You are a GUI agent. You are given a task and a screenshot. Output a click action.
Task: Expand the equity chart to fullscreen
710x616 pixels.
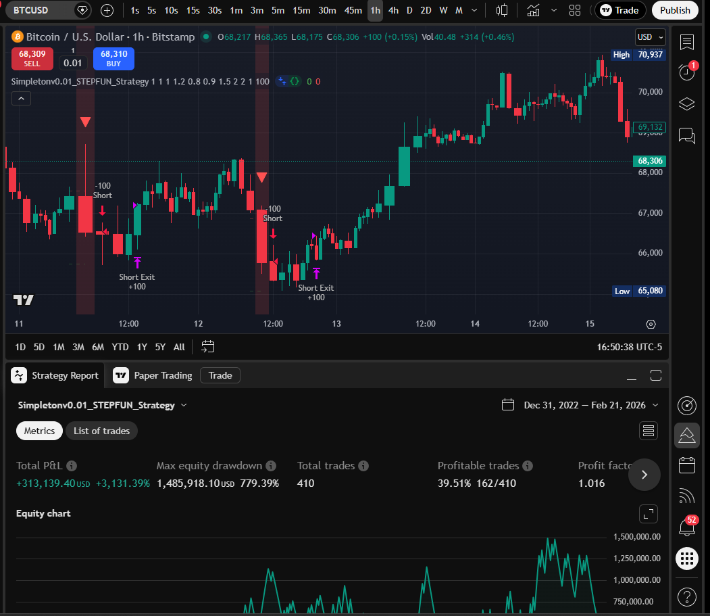(648, 514)
